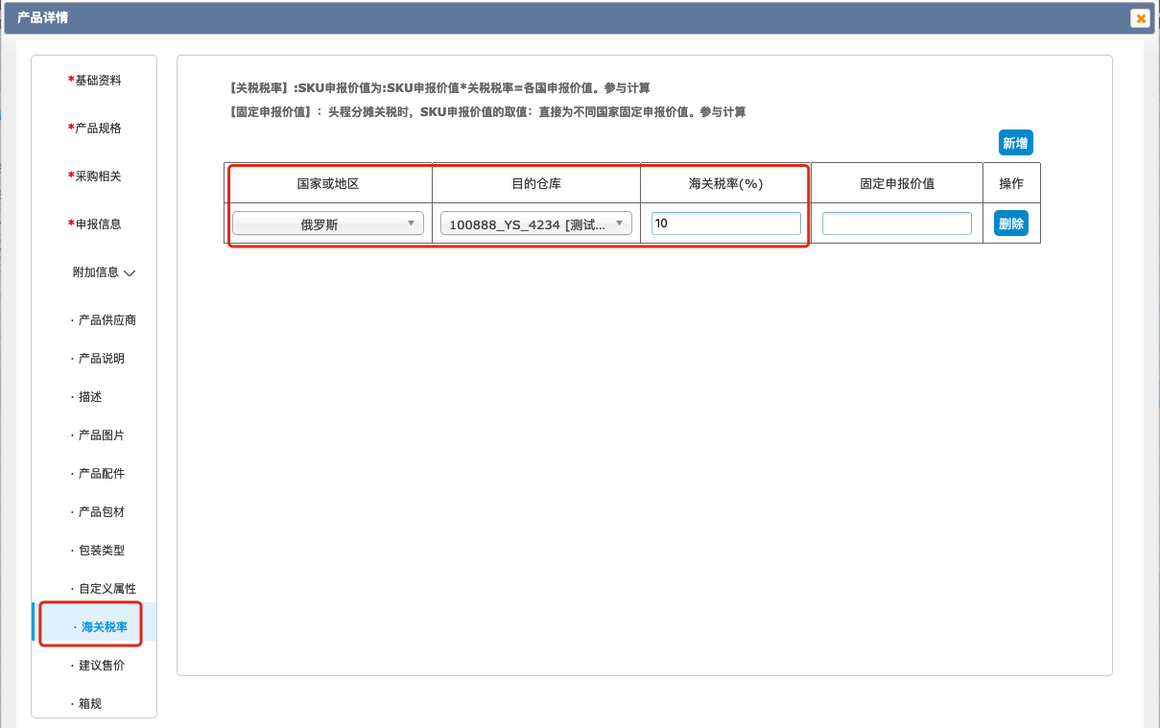Focus the empty 固定申报价值 input
The height and width of the screenshot is (728, 1160).
[897, 223]
